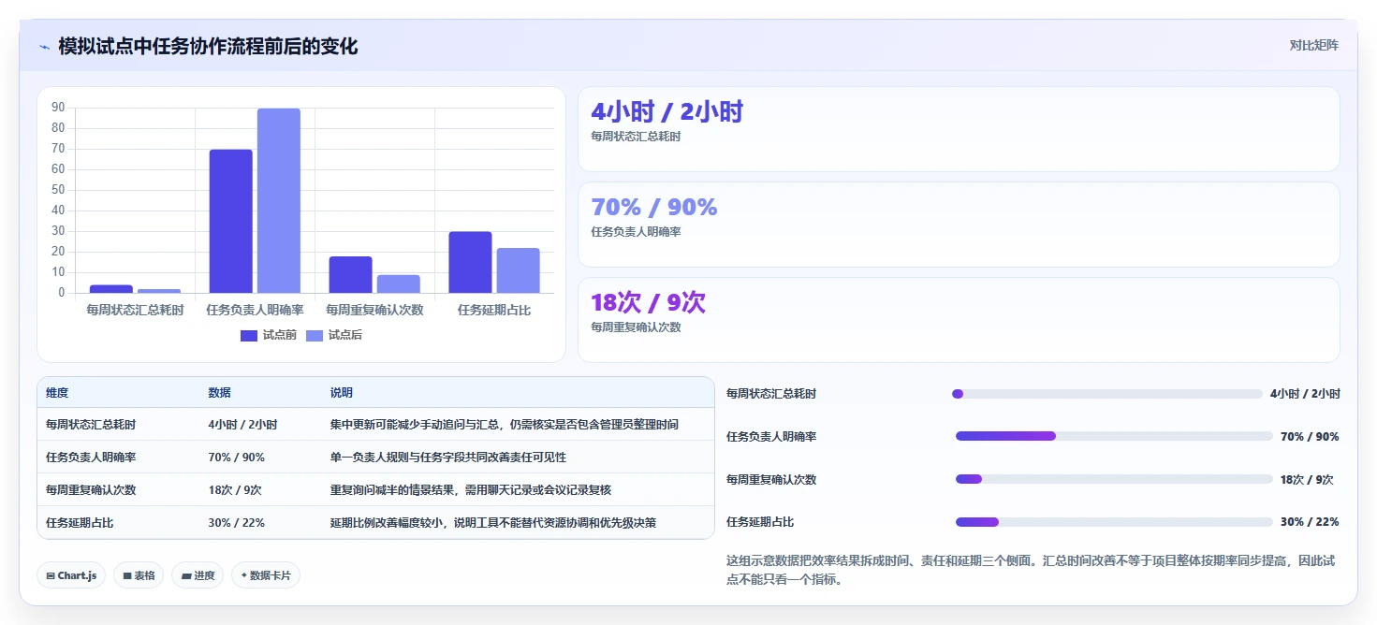This screenshot has width=1377, height=625.
Task: Select the Chart.js chip
Action: 71,575
